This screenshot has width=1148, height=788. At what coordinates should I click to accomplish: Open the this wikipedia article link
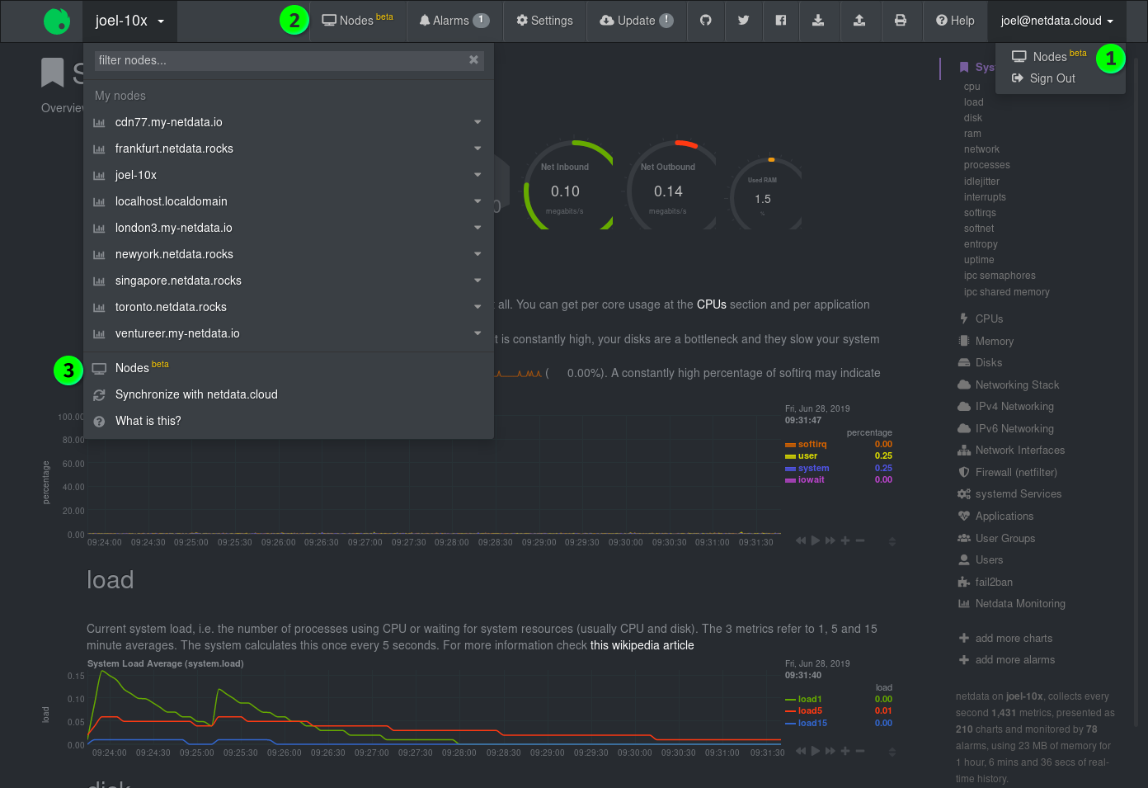tap(642, 645)
